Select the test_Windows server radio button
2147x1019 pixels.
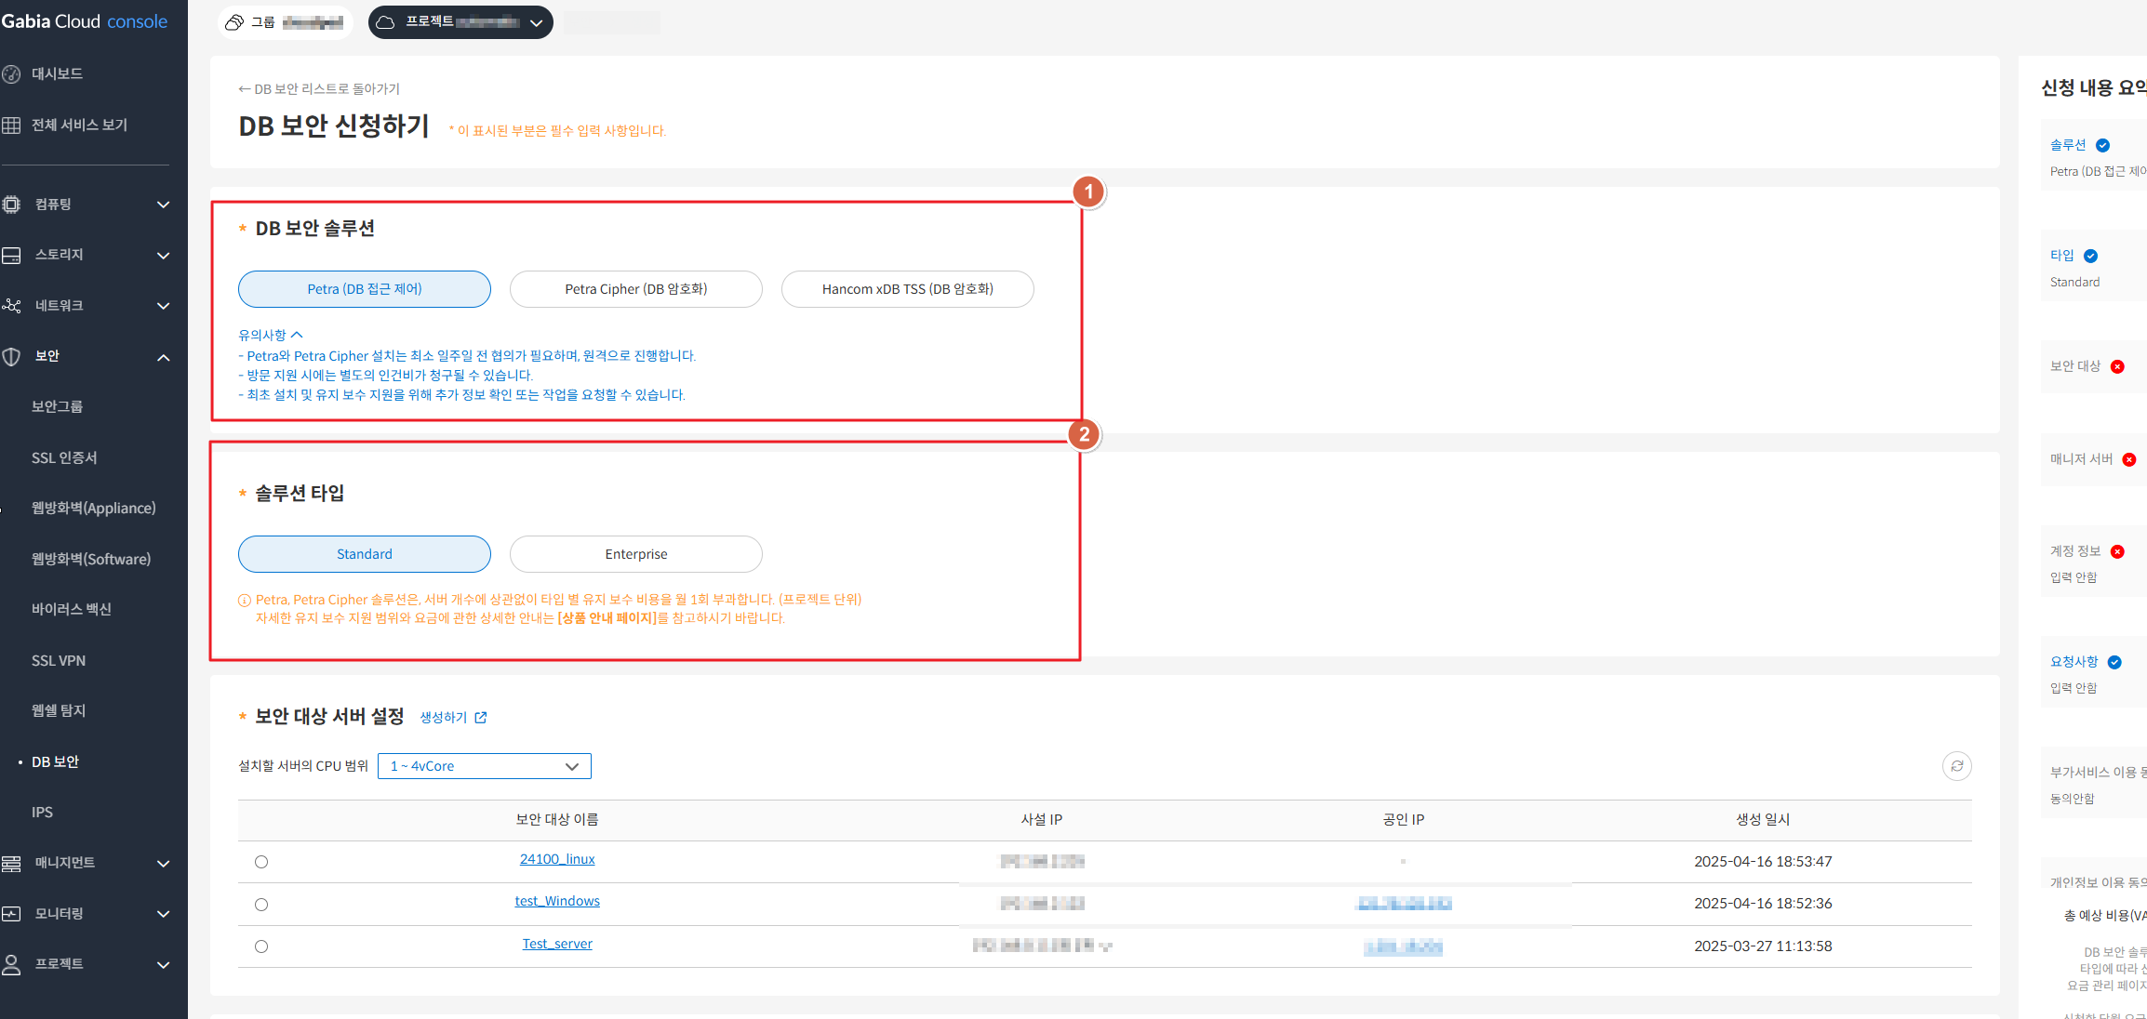pos(261,905)
